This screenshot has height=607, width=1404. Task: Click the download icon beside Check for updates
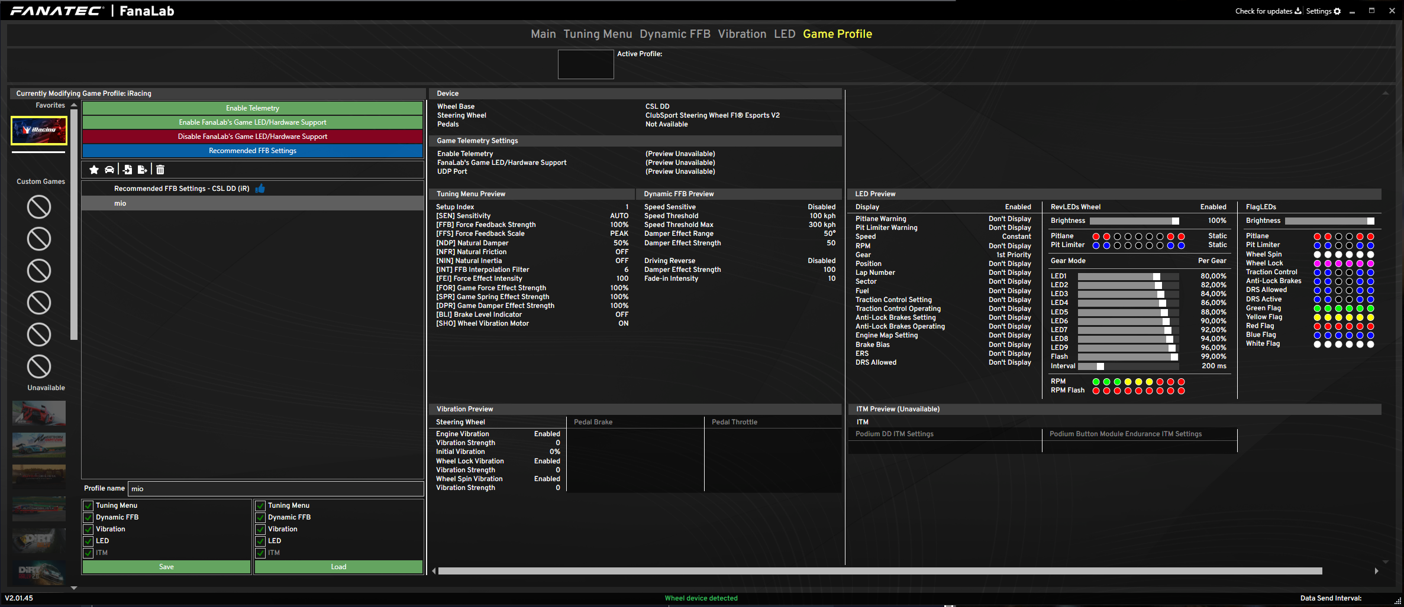(x=1298, y=11)
